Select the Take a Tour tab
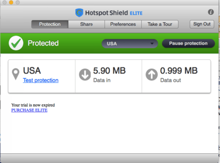Image resolution: width=220 pixels, height=163 pixels. click(160, 24)
